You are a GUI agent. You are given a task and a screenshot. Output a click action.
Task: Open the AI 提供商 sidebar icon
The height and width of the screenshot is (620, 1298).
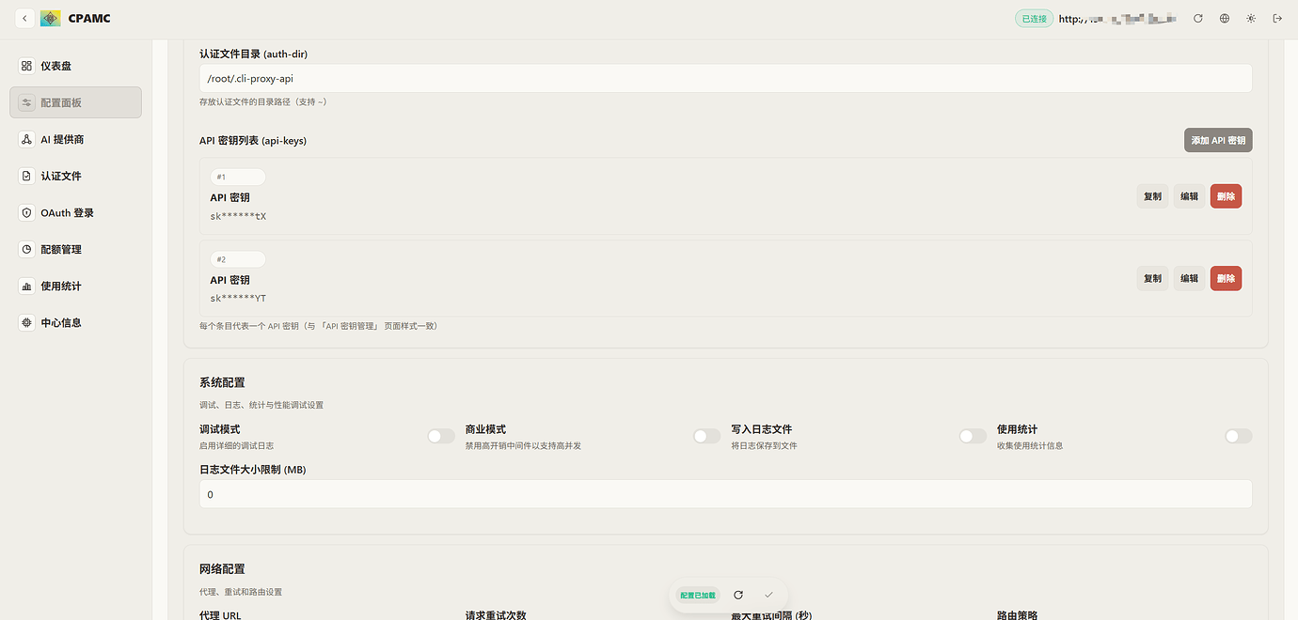(26, 139)
